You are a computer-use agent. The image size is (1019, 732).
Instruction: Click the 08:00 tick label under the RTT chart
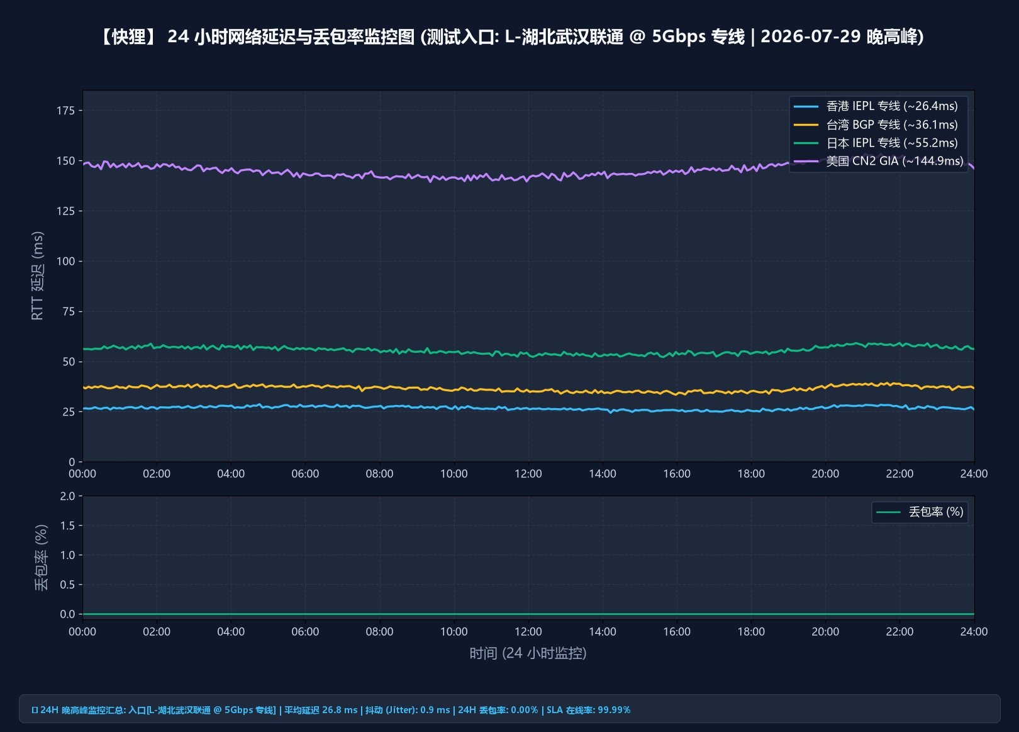click(x=379, y=474)
